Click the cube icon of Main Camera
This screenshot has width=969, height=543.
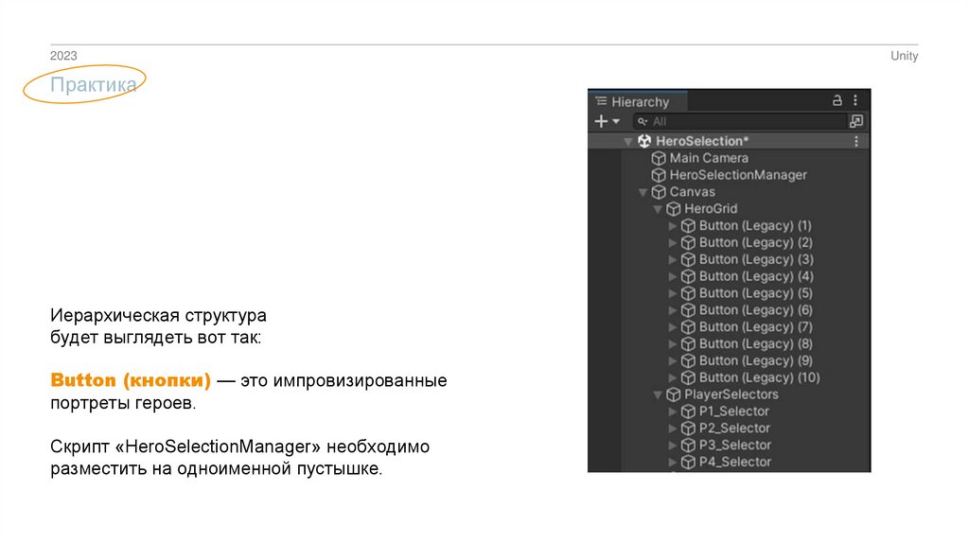[660, 158]
